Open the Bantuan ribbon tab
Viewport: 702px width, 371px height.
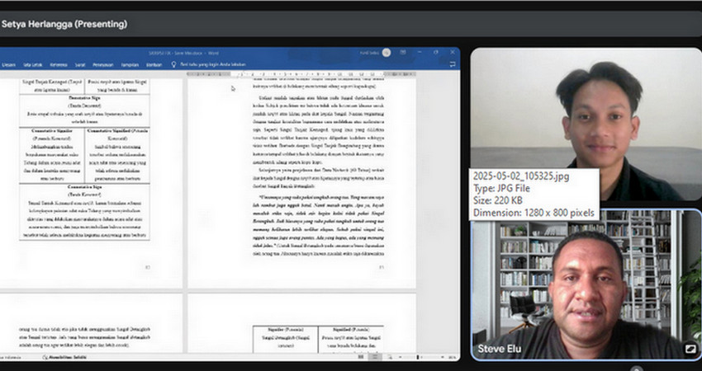154,65
